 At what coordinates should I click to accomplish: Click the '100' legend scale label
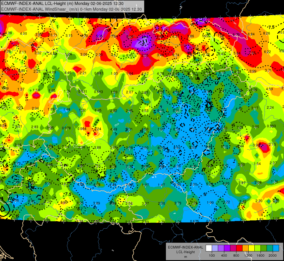click(x=212, y=255)
